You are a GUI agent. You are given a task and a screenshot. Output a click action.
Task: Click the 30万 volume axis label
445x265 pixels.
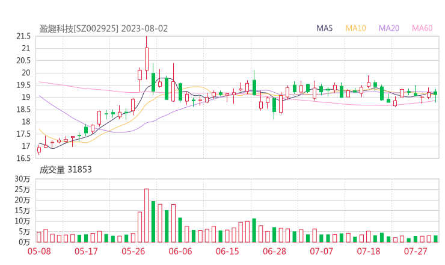point(22,179)
